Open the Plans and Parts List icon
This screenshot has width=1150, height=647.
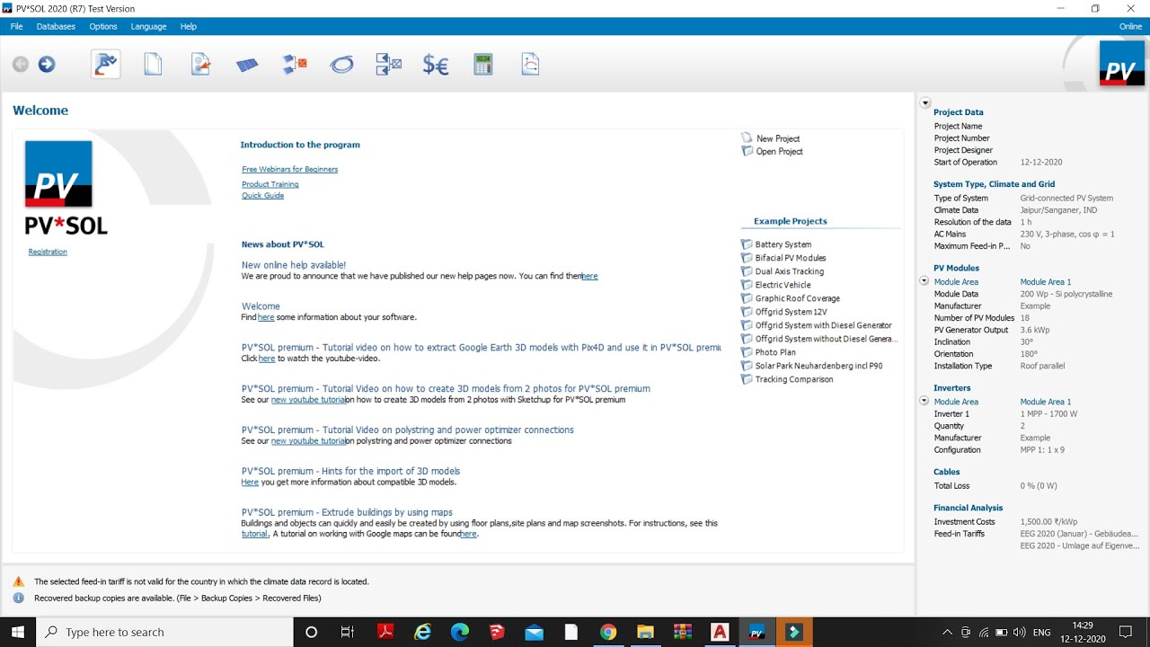coord(389,64)
